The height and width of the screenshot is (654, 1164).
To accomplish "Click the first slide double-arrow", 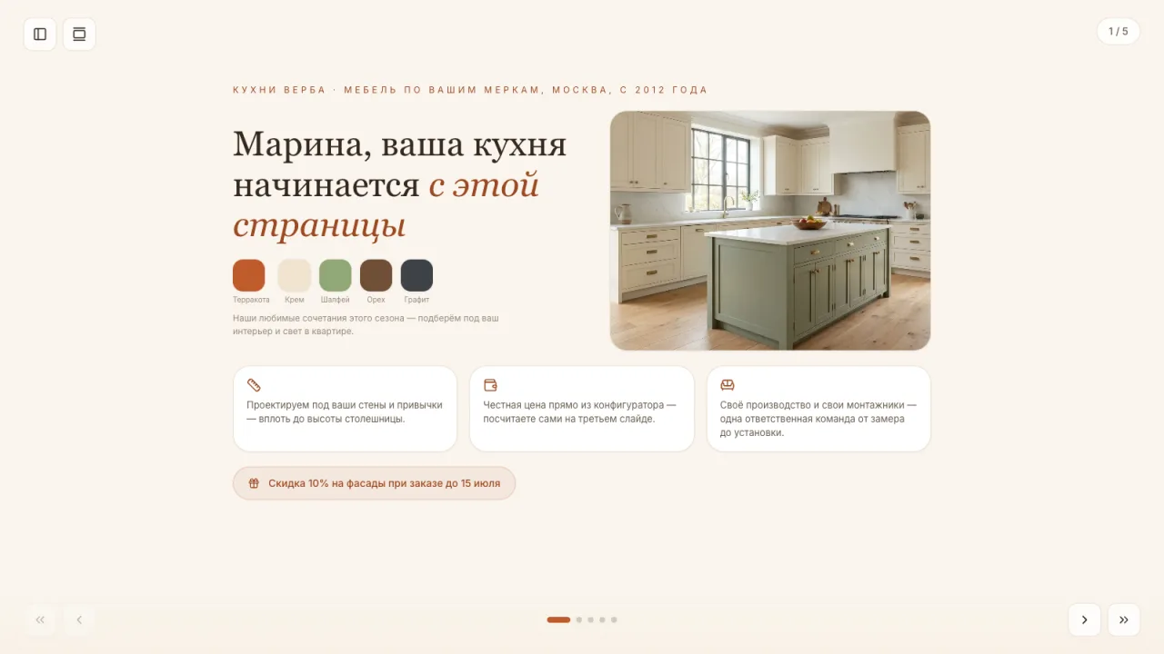I will [x=40, y=619].
